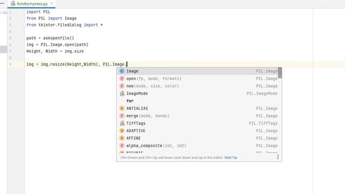Choose ADAPTIVE variable completion
Screen dimensions: 345x194
pos(197,131)
